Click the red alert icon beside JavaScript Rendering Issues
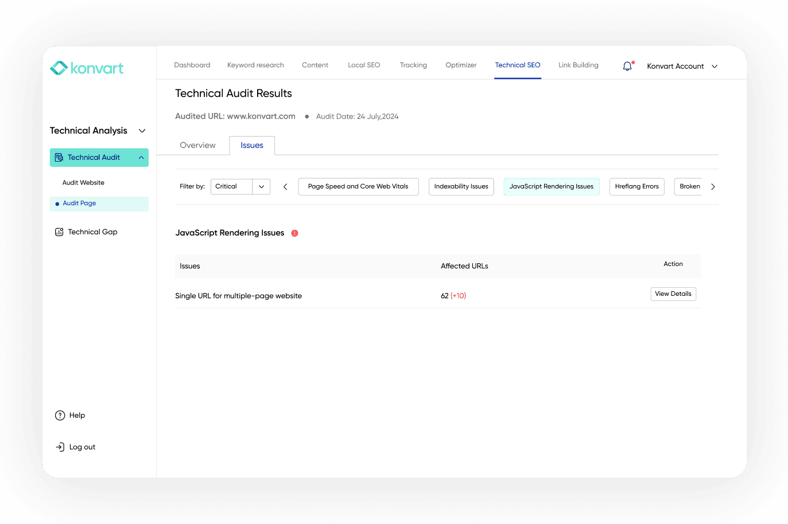Image resolution: width=788 pixels, height=524 pixels. pyautogui.click(x=294, y=233)
